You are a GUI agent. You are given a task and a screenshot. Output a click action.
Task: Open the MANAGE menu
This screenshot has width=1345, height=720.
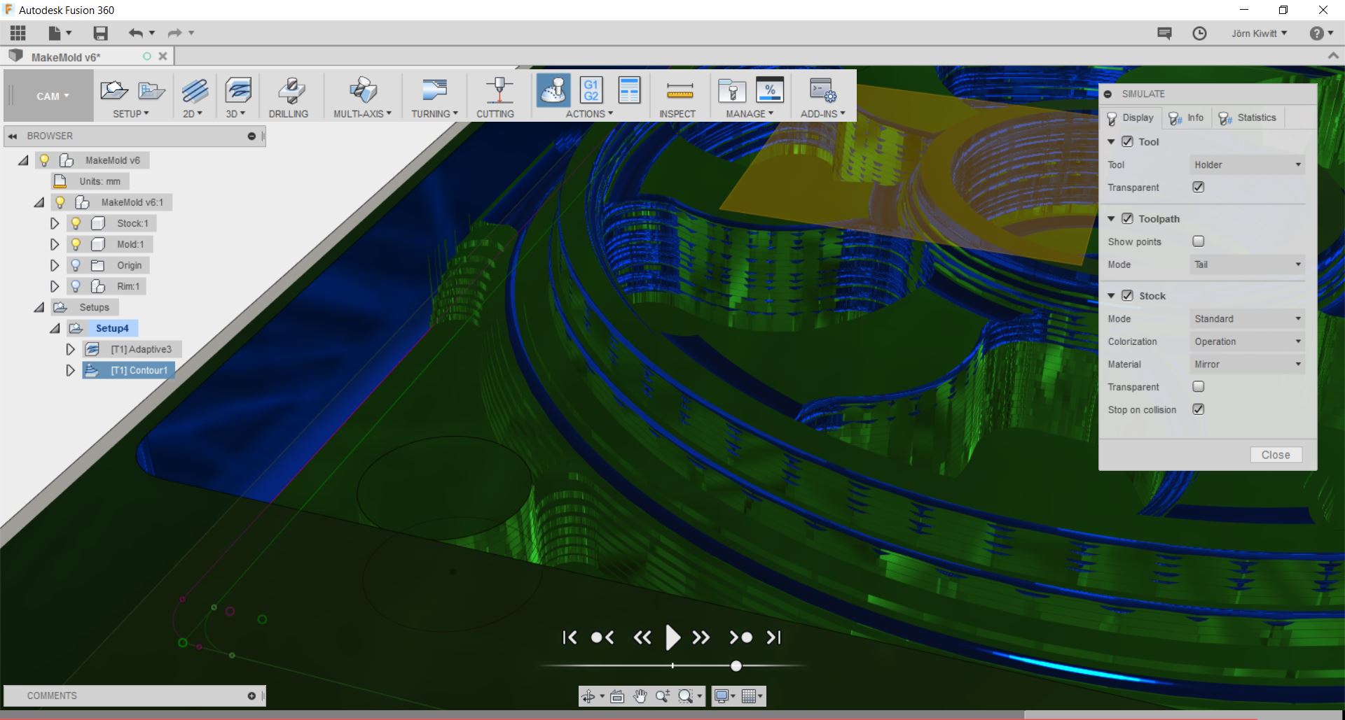coord(750,113)
